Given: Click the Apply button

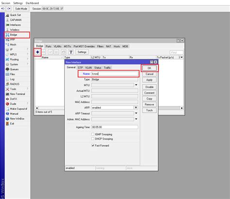Looking at the screenshot, I should point(149,80).
